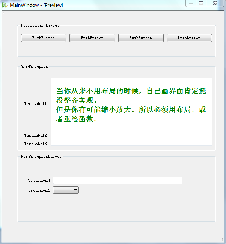The image size is (226, 244).
Task: Open the combo box beside TextLabel2
Action: click(66, 190)
